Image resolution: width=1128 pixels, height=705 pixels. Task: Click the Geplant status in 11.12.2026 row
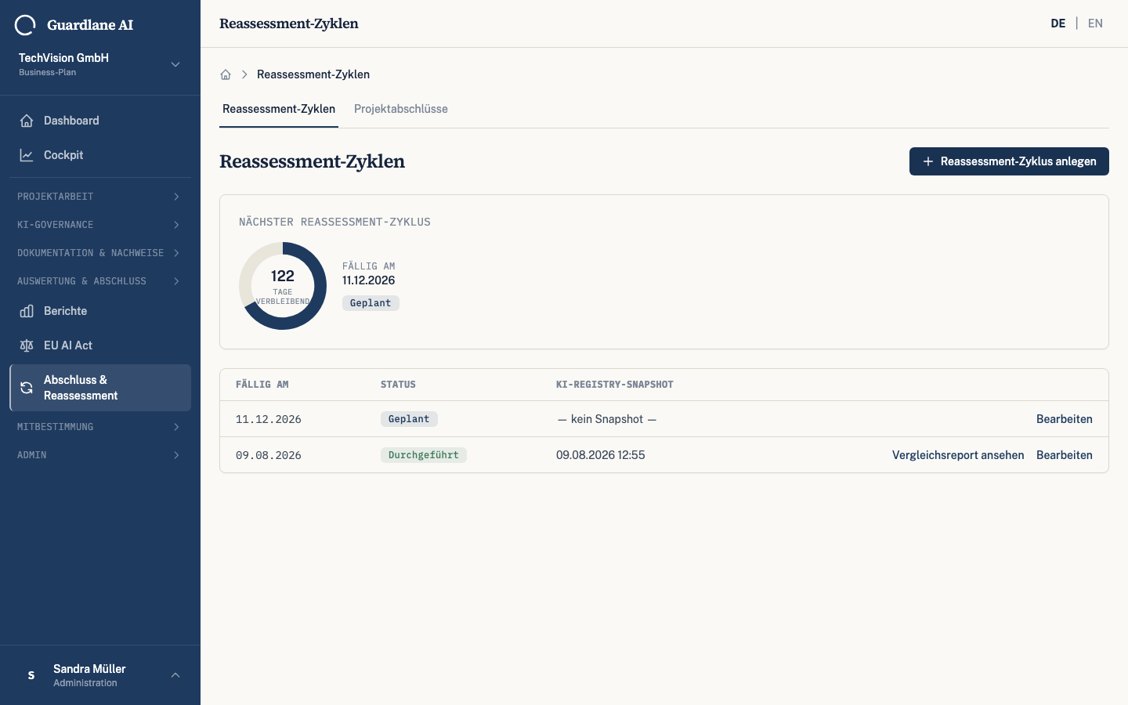409,419
